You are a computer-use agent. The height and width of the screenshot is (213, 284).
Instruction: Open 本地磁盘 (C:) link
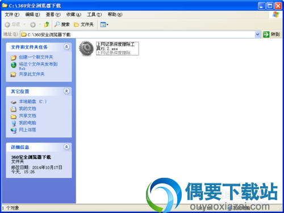[x=33, y=102]
